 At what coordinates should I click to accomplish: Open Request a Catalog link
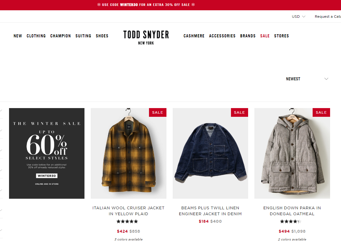328,17
